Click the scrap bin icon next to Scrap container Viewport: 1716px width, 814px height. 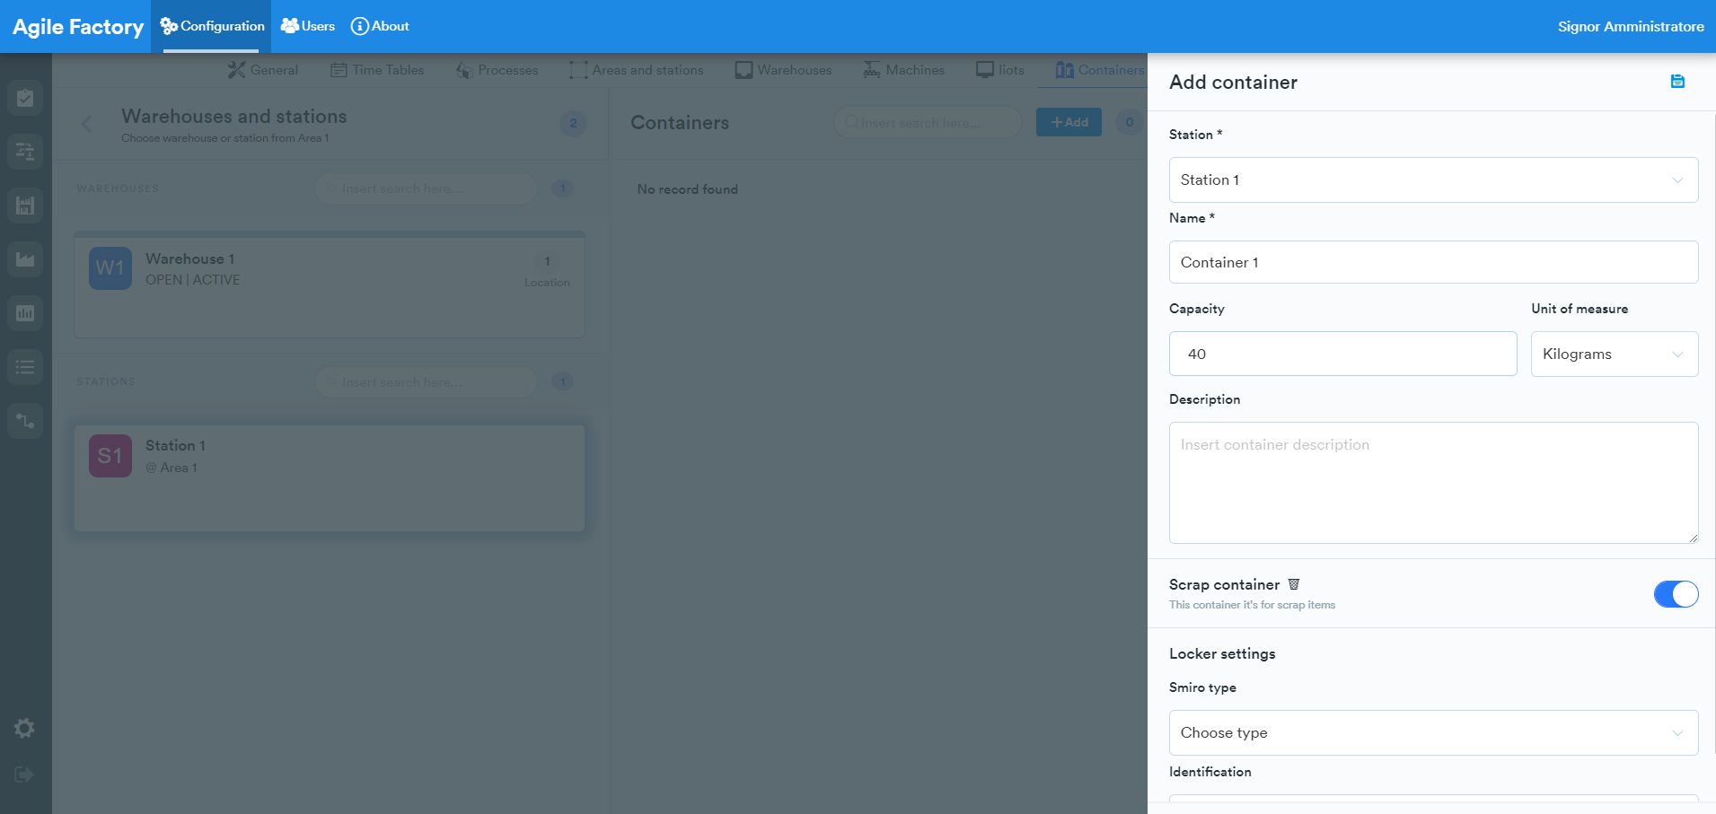(x=1294, y=584)
